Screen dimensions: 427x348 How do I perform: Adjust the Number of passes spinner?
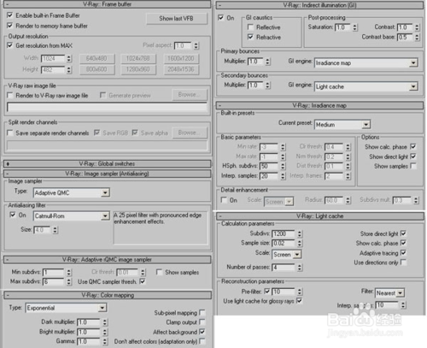300,268
